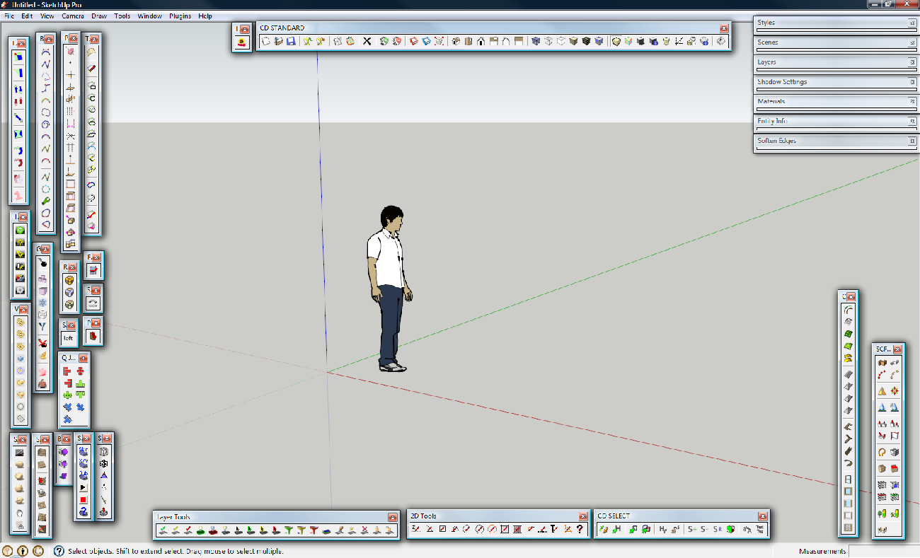Expand the Layers panel
Screen dimensions: 920x558
pos(836,62)
